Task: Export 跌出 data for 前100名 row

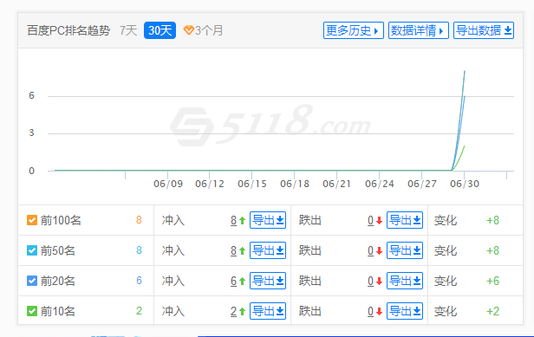Action: (x=405, y=220)
